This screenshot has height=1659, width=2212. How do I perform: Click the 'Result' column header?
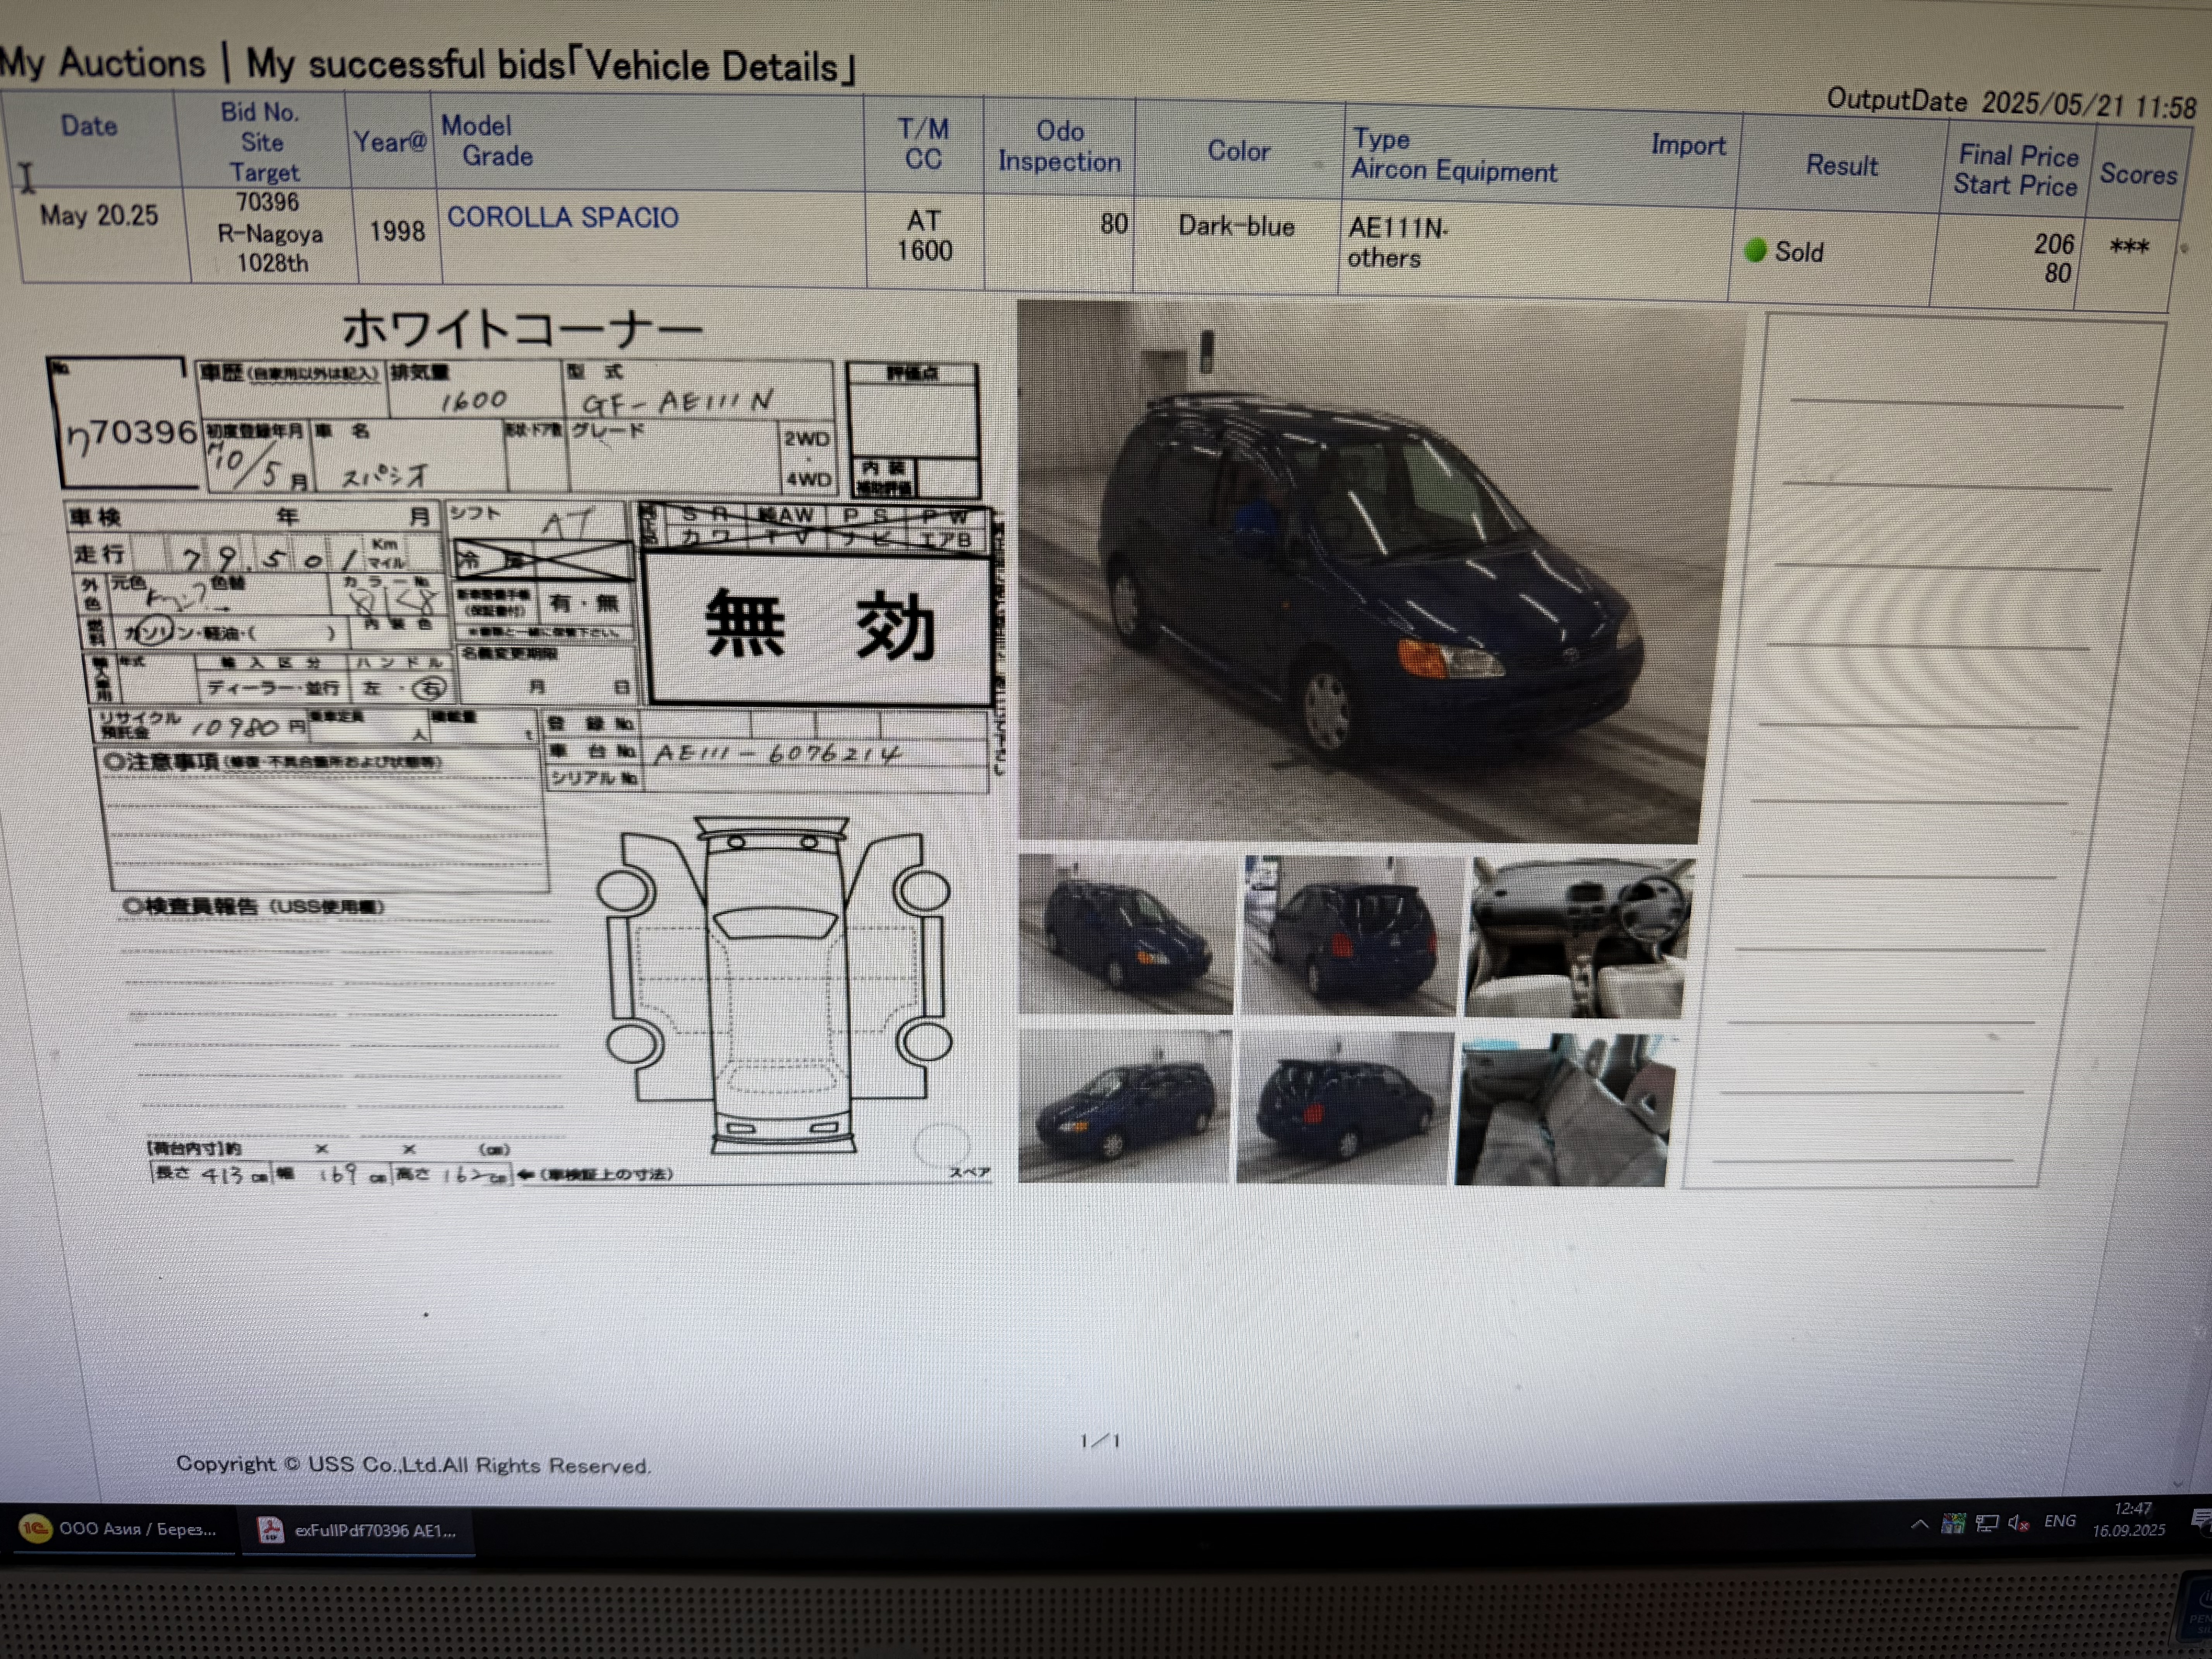pos(1842,166)
